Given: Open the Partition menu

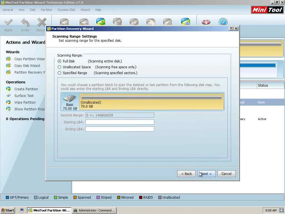Looking at the screenshot, I should click(46, 10).
